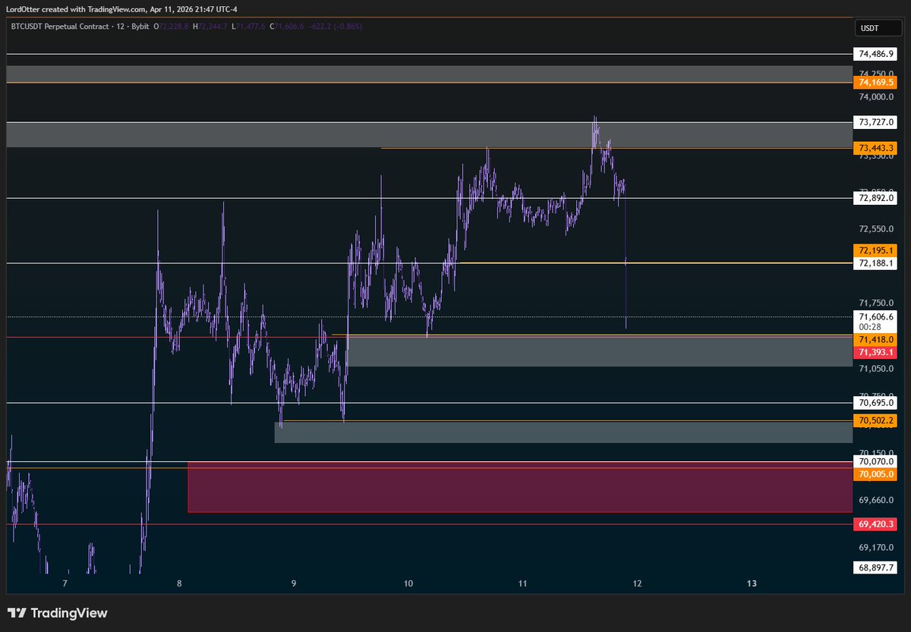The image size is (911, 632).
Task: Click the orange 72,195.1 price label
Action: (876, 250)
